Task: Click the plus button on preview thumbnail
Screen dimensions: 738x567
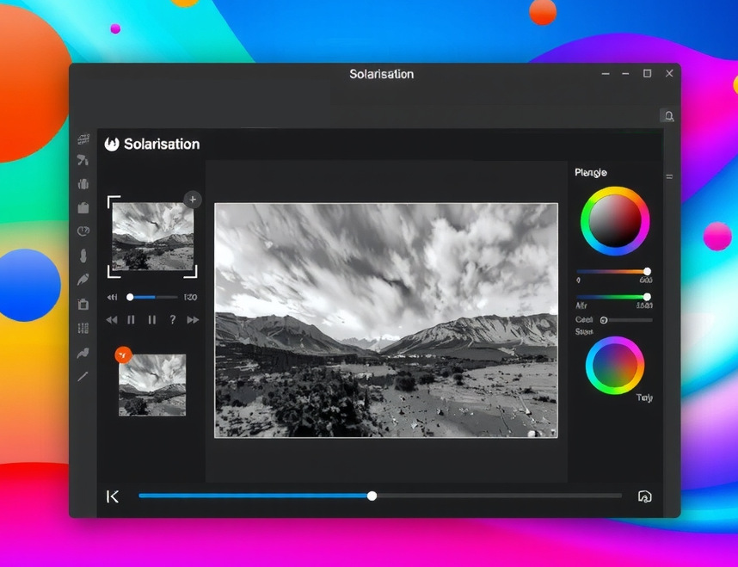Action: (193, 200)
